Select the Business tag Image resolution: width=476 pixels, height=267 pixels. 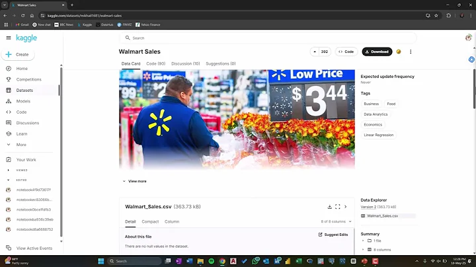click(372, 104)
